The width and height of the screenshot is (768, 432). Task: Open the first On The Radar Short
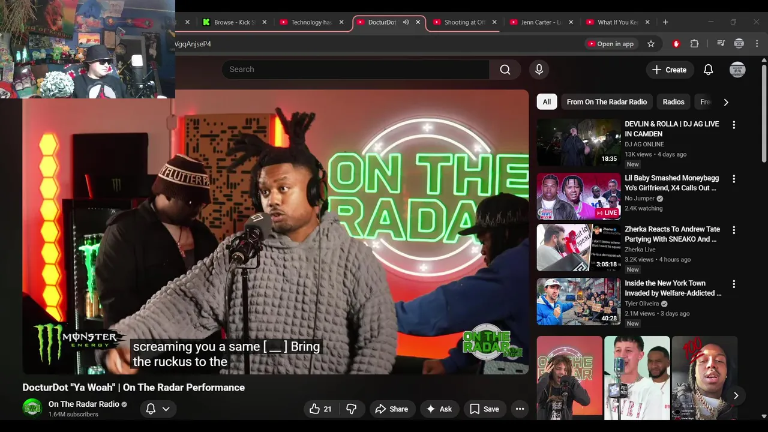(x=569, y=377)
